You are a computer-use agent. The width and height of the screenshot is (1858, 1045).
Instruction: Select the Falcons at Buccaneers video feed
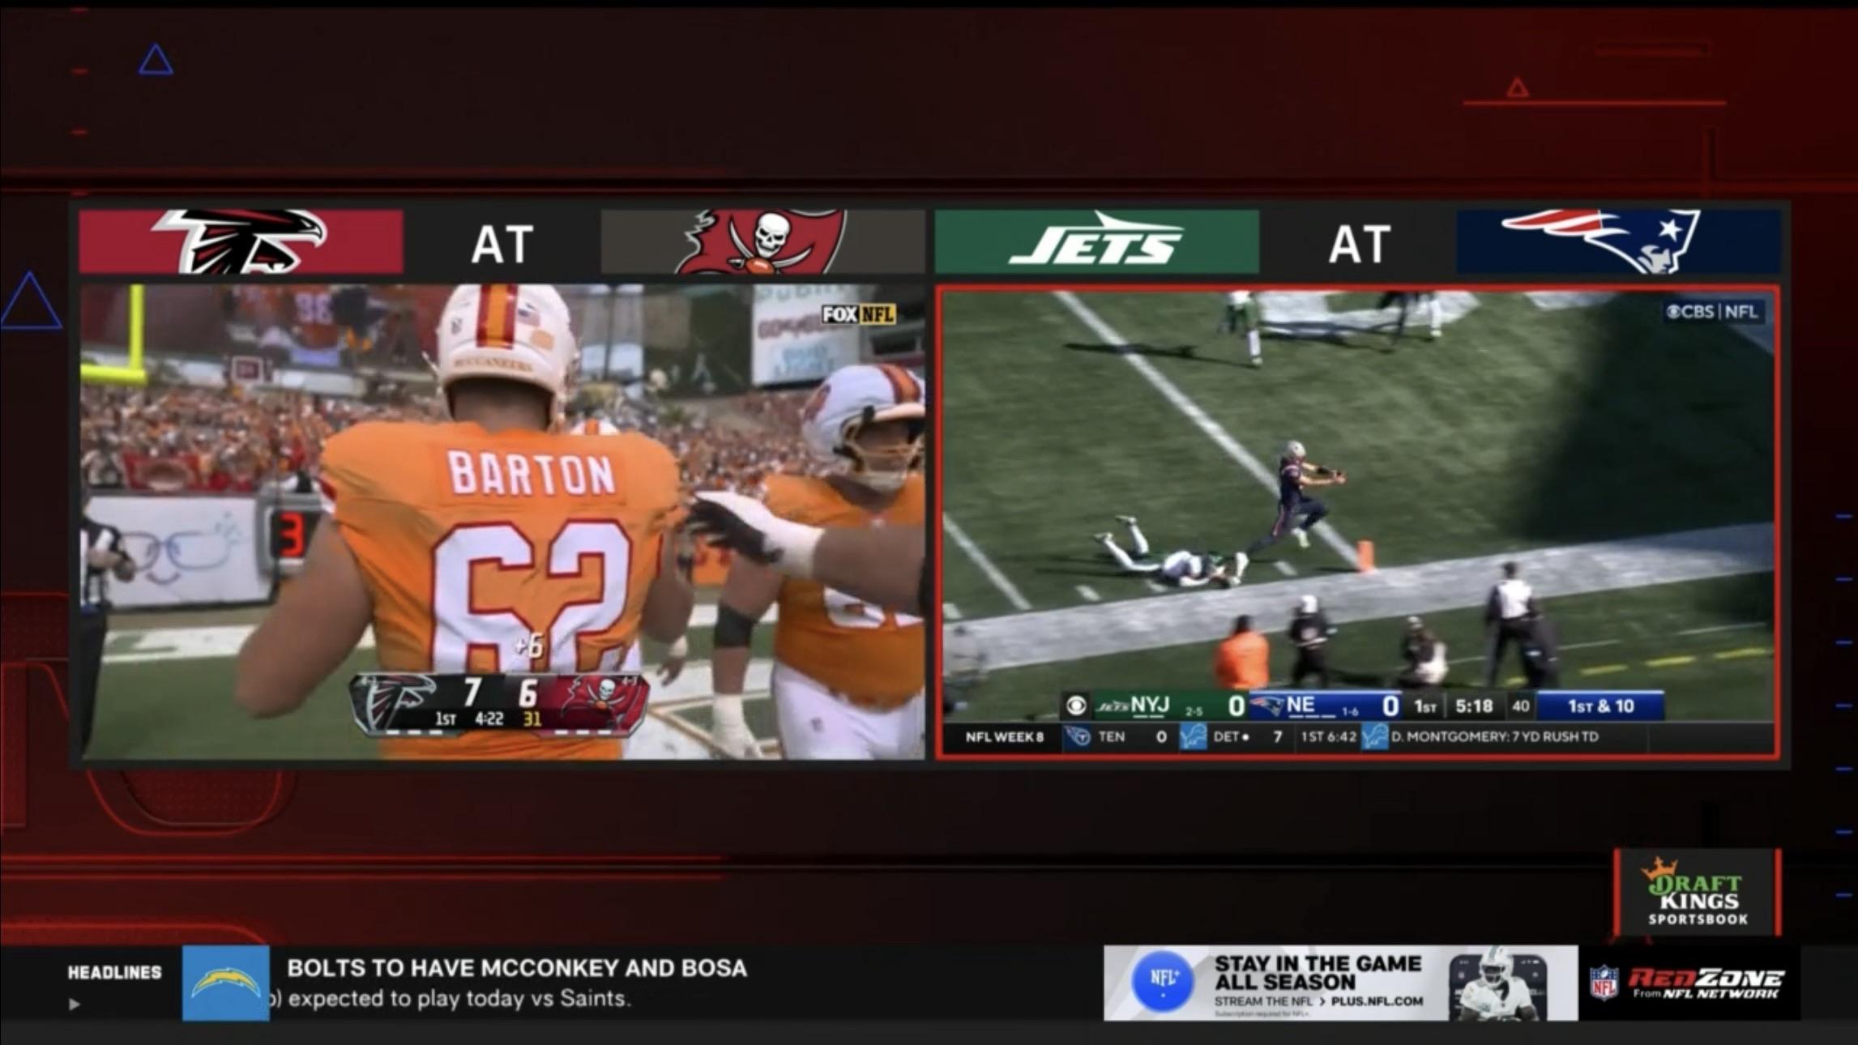click(502, 522)
